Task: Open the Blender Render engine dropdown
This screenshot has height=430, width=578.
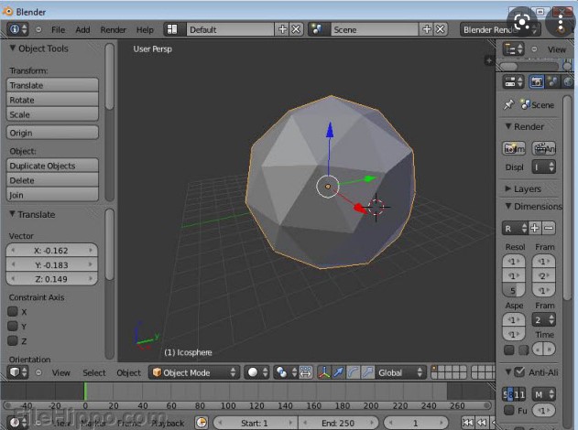Action: click(x=500, y=29)
